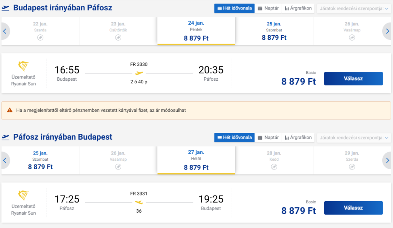This screenshot has width=393, height=228.
Task: Click the no-flight icon under 22 jan.
Action: point(40,38)
